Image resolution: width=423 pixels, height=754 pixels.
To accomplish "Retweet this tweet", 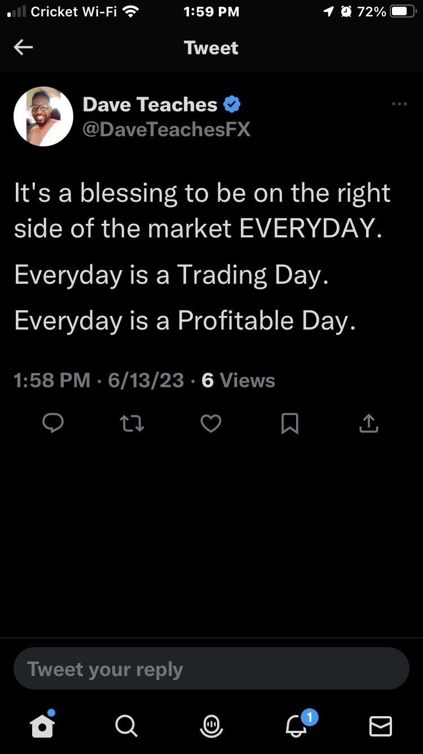I will tap(132, 423).
